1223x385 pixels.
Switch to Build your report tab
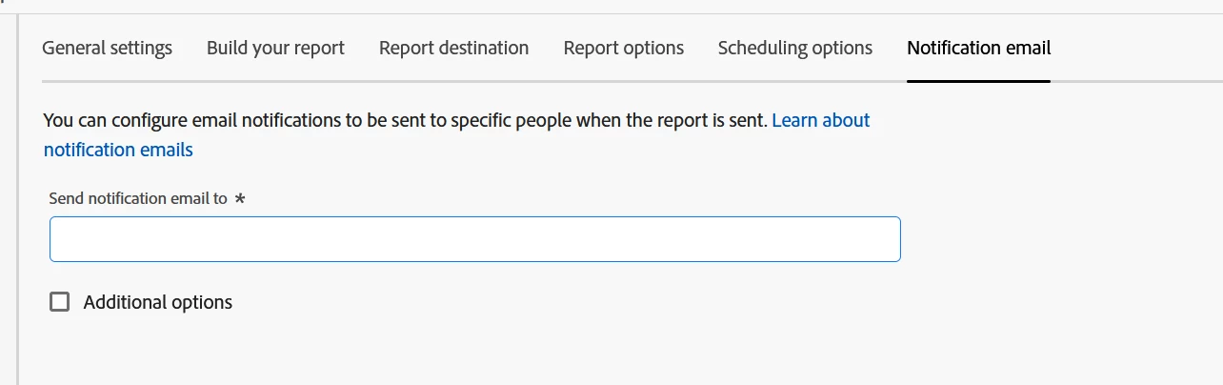click(275, 48)
